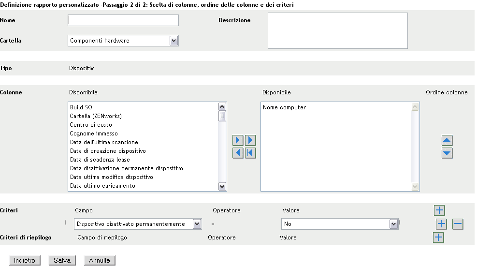Click the plus icon next to the minus icon
Viewport: 477px width, 267px height.
pos(441,224)
